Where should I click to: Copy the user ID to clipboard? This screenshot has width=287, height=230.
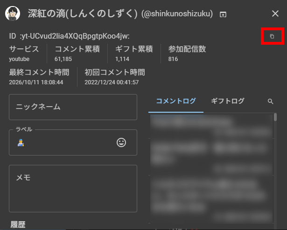coord(272,36)
